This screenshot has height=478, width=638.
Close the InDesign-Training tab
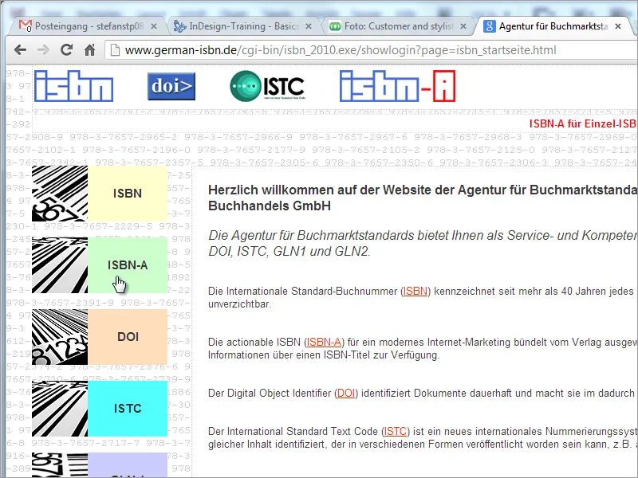[x=309, y=26]
